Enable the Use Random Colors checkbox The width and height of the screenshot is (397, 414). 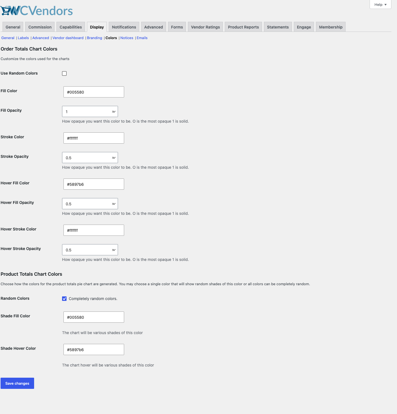[x=64, y=73]
